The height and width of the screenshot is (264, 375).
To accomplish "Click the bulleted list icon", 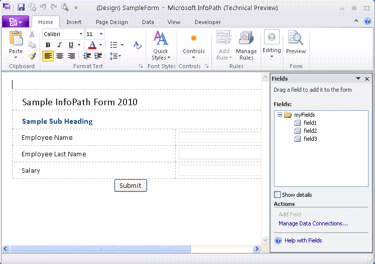I will coord(114,45).
